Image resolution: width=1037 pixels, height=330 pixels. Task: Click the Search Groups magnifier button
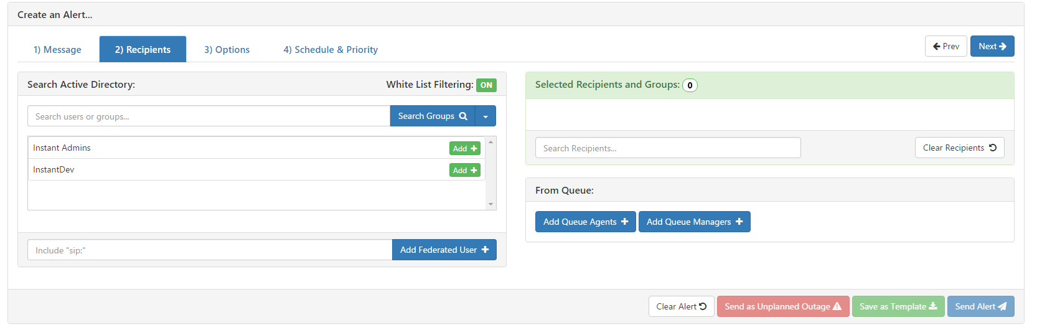(x=433, y=116)
